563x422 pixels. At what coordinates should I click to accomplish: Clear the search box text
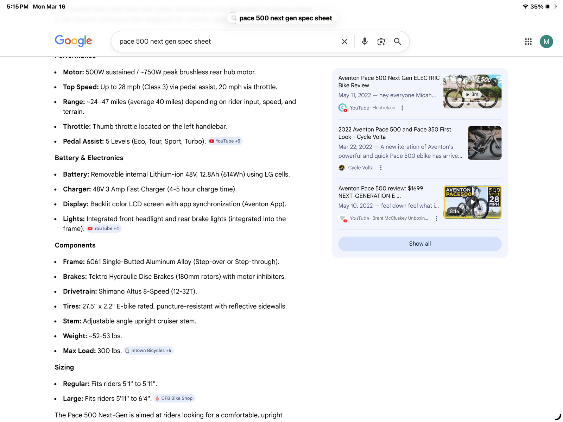pyautogui.click(x=344, y=42)
